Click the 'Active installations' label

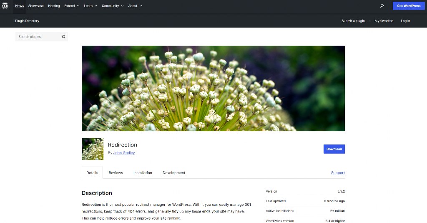(280, 211)
